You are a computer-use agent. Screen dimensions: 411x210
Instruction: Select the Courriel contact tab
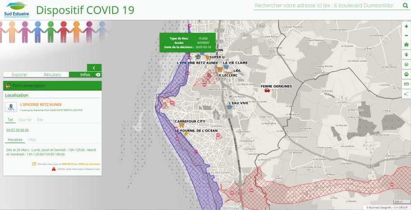(x=25, y=120)
